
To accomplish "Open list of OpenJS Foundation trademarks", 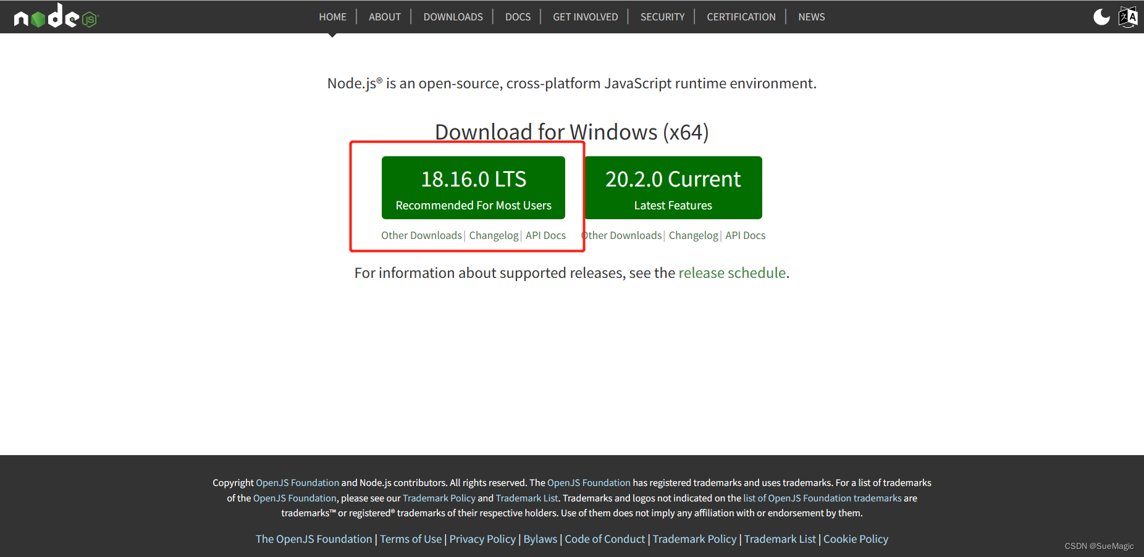I will pos(822,498).
